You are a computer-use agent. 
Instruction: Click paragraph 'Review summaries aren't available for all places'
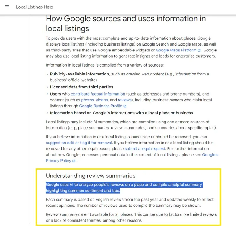131,217
